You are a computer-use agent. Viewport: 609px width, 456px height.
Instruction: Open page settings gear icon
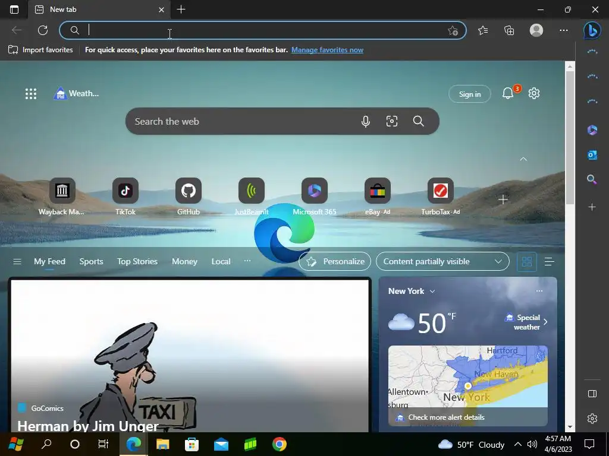[x=534, y=93]
